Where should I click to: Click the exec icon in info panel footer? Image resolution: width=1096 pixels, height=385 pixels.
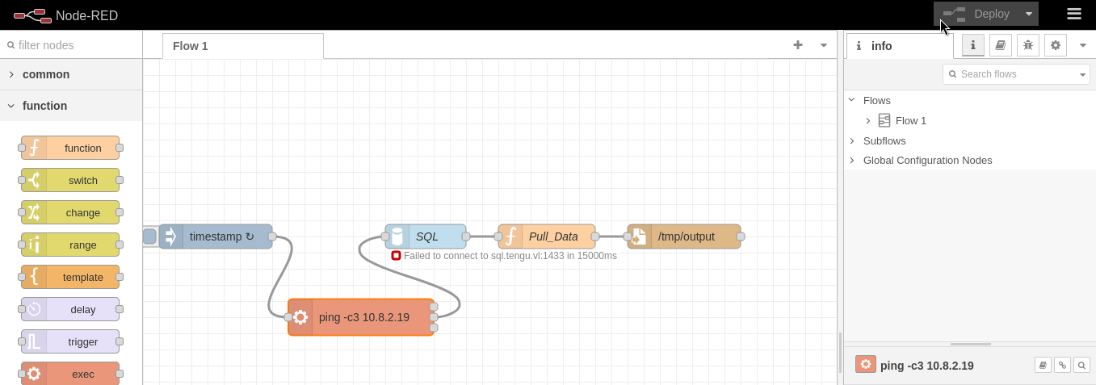click(866, 364)
